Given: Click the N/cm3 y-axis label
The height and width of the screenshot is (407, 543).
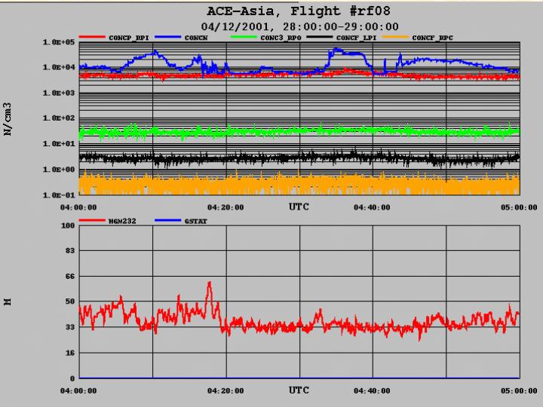Looking at the screenshot, I should coord(8,119).
